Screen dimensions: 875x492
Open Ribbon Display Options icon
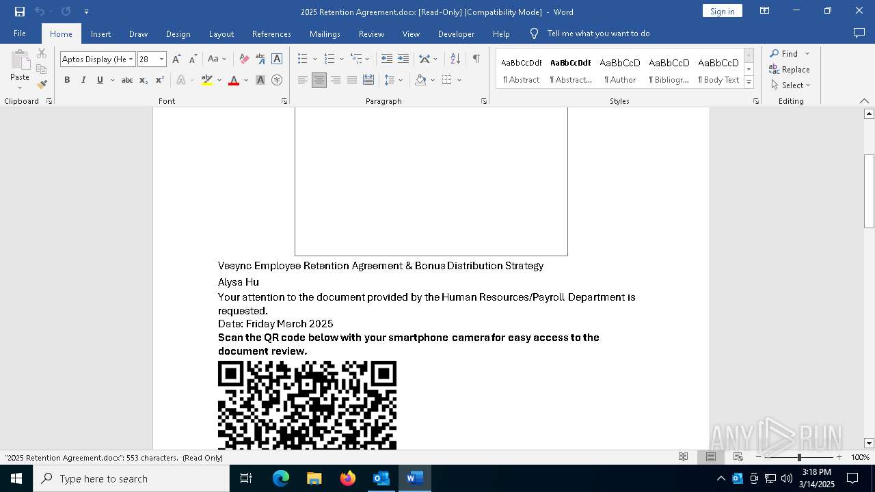pyautogui.click(x=765, y=11)
